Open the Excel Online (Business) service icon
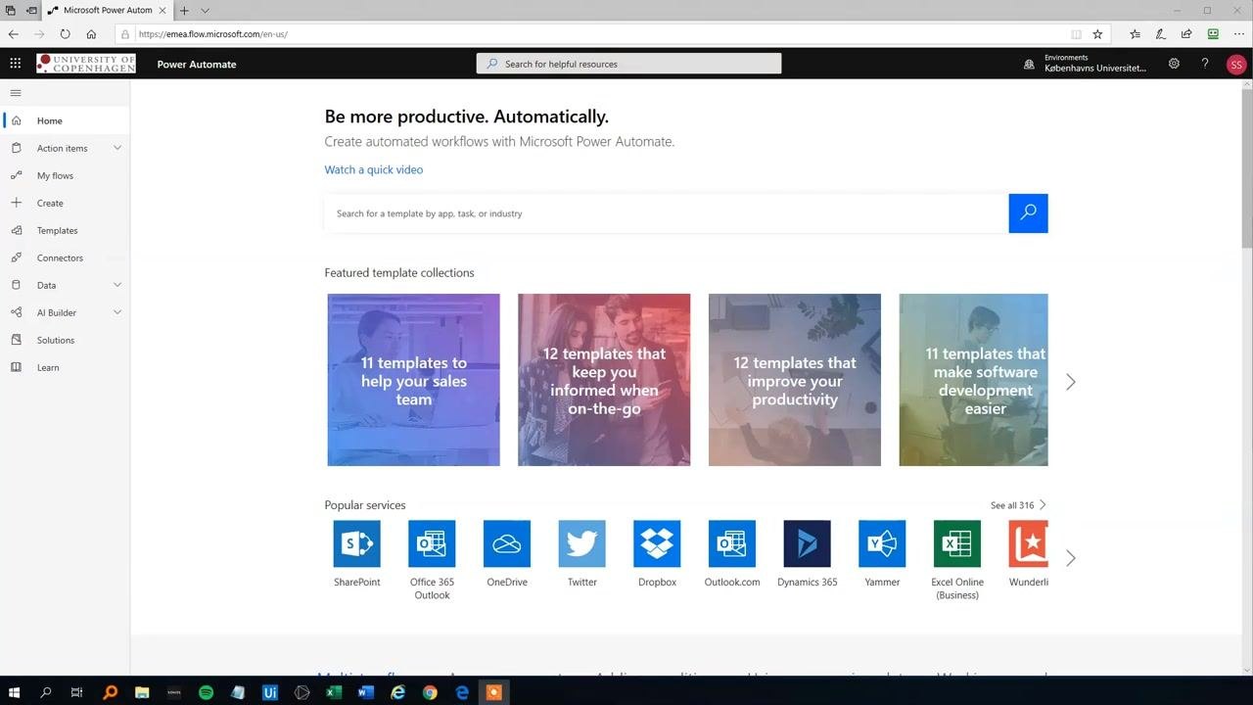Viewport: 1253px width, 705px height. tap(957, 543)
